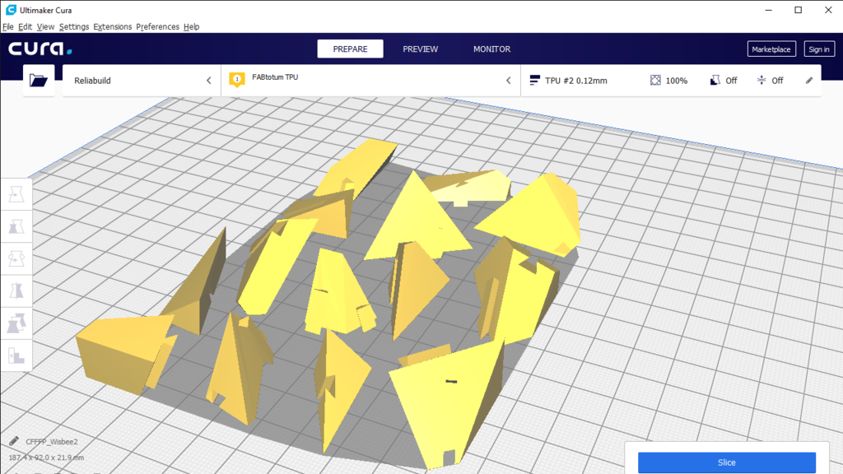This screenshot has width=843, height=474.
Task: Select the Rotate tool
Action: click(x=16, y=258)
